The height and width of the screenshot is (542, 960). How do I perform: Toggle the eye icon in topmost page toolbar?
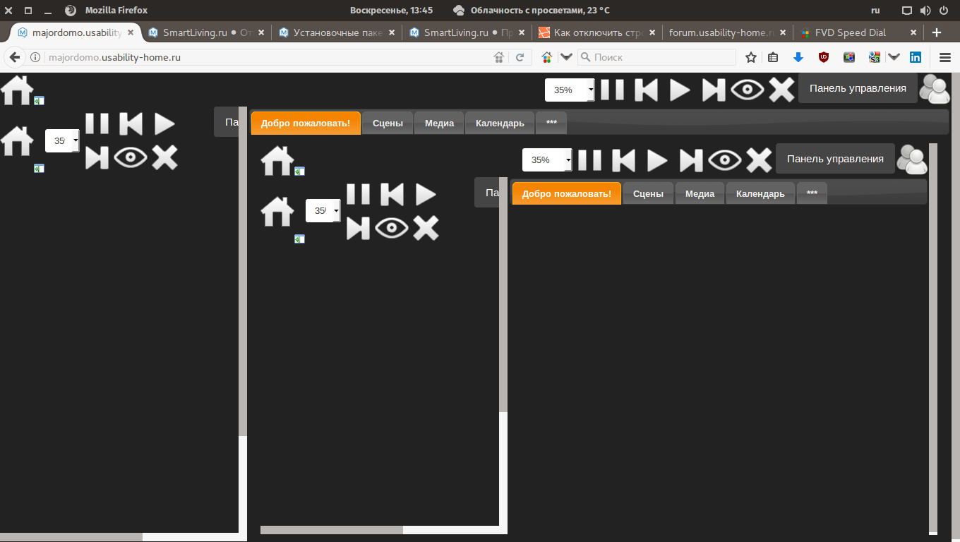click(748, 90)
